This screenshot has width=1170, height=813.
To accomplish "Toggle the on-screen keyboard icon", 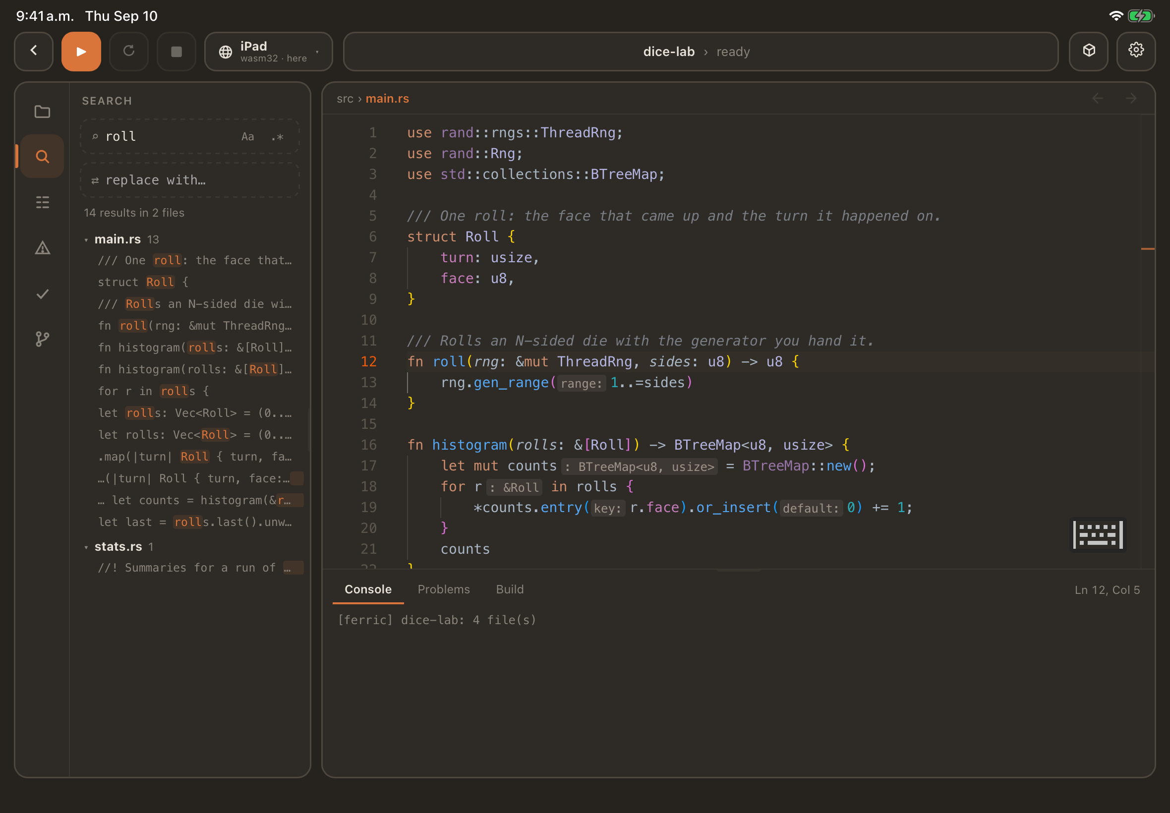I will [x=1098, y=535].
